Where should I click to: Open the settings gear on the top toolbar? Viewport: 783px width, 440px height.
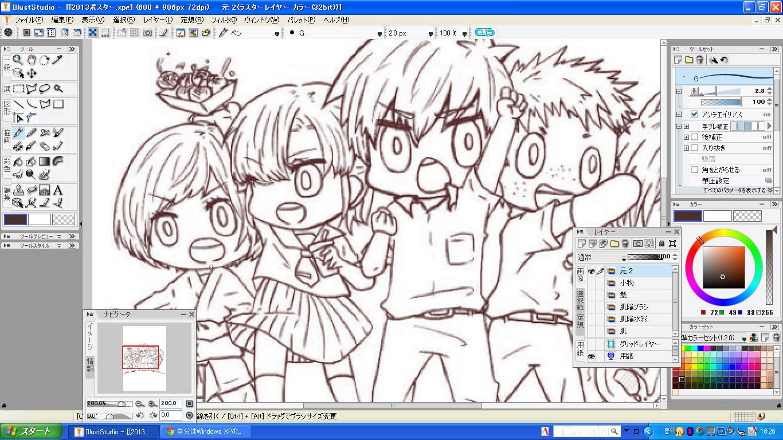tap(8, 33)
